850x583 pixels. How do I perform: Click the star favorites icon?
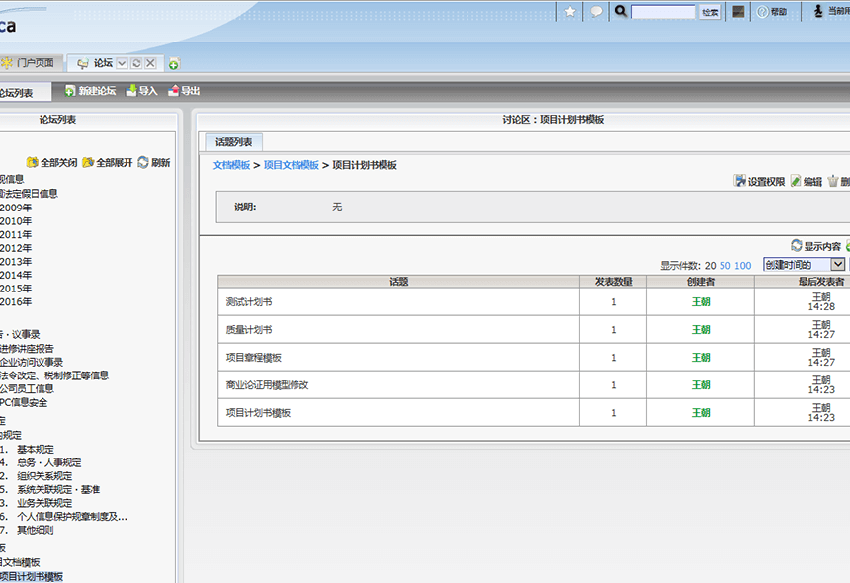(x=570, y=12)
